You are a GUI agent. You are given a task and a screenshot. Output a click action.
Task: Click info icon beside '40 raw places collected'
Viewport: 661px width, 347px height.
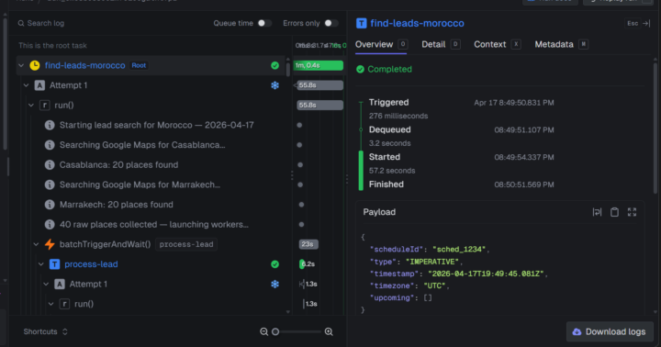(x=50, y=224)
